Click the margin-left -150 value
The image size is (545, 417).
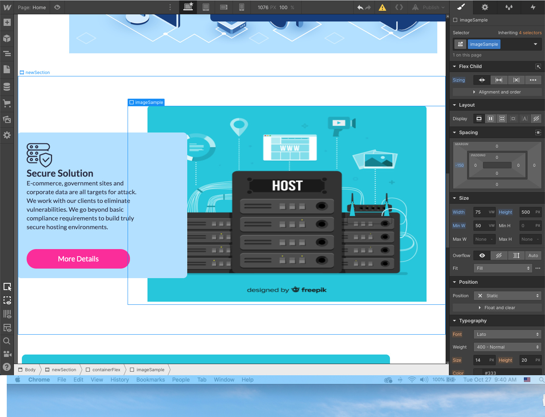[460, 165]
